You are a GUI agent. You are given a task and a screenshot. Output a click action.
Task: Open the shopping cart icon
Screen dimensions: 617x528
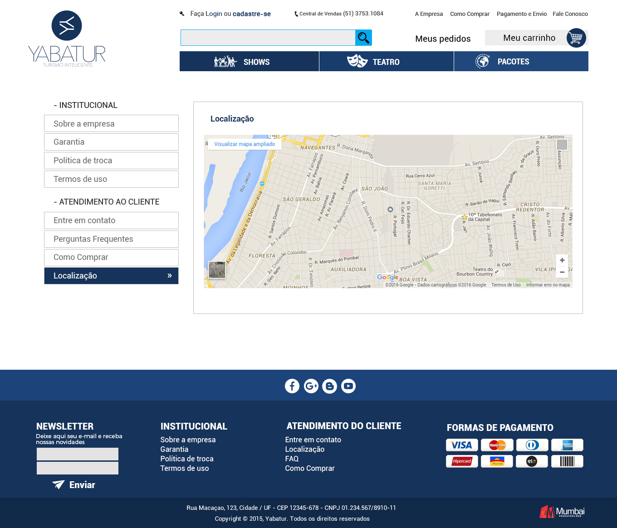[576, 38]
